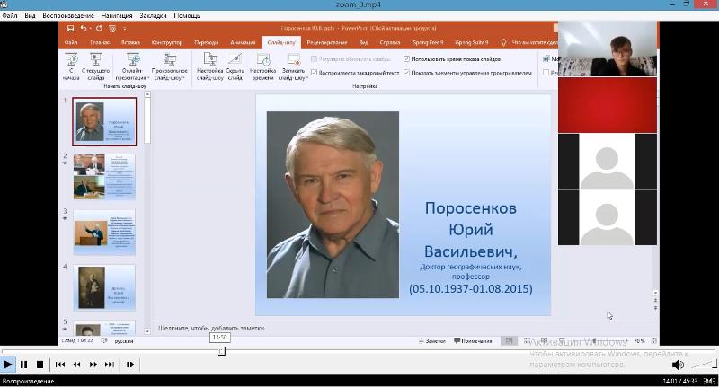Open Set Up Slide Show icon
The height and width of the screenshot is (387, 719).
pyautogui.click(x=209, y=66)
